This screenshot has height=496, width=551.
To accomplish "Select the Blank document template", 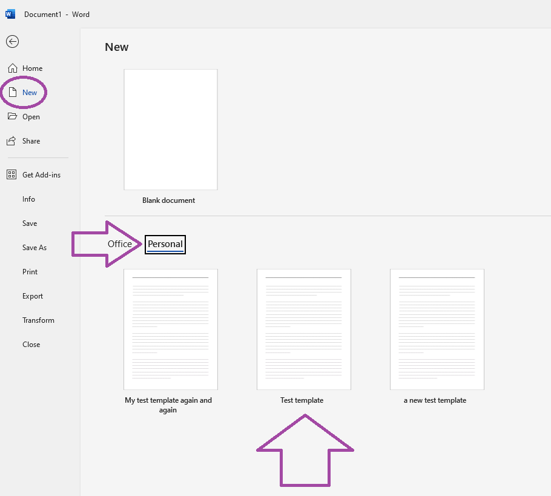I will (x=170, y=129).
